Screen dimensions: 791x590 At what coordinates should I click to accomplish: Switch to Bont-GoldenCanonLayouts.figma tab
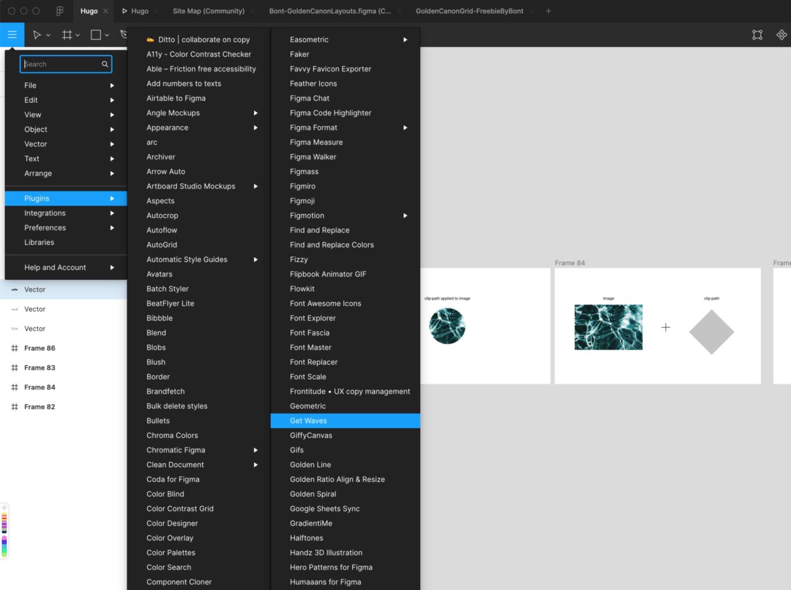pyautogui.click(x=330, y=11)
